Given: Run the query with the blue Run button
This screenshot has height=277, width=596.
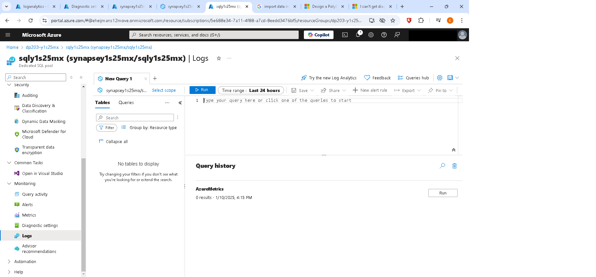Looking at the screenshot, I should coord(202,90).
